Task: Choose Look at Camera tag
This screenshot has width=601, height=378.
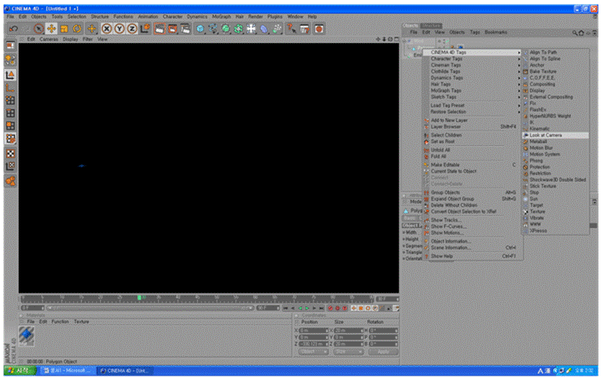Action: click(546, 135)
